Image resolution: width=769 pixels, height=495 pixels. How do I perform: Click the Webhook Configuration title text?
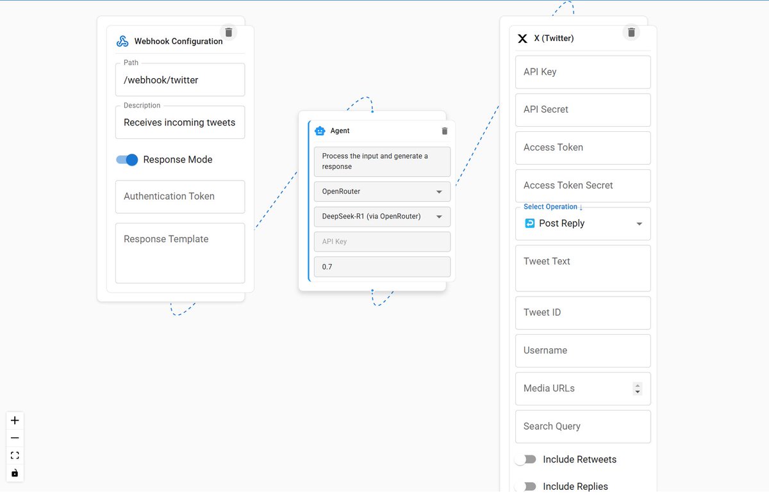[179, 41]
